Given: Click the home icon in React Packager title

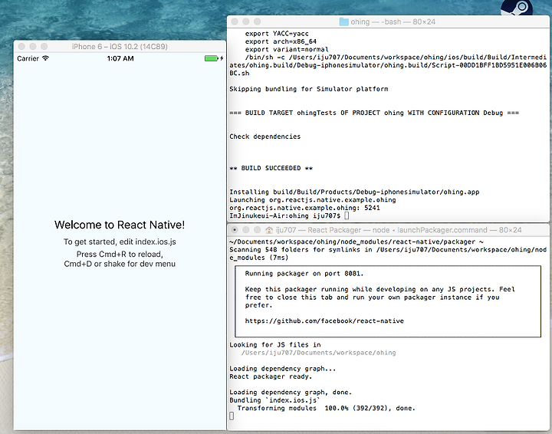Looking at the screenshot, I should (x=269, y=230).
